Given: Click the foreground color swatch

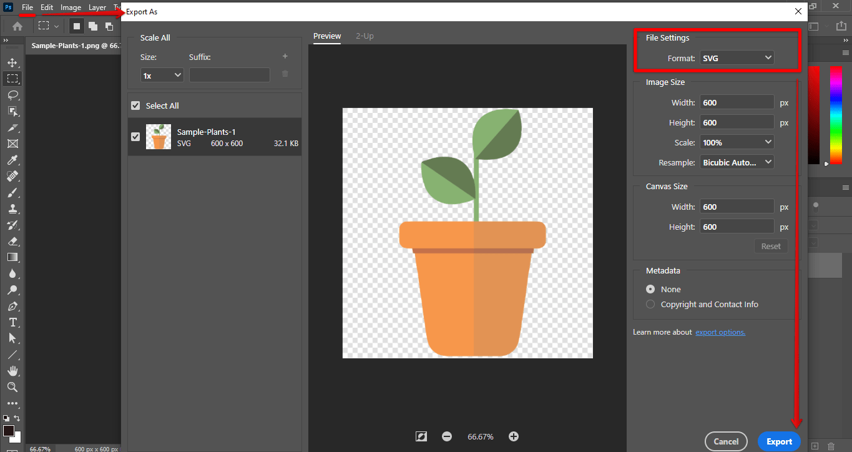Looking at the screenshot, I should click(x=10, y=430).
